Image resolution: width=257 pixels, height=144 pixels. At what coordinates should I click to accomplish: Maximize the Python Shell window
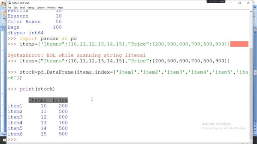click(240, 3)
